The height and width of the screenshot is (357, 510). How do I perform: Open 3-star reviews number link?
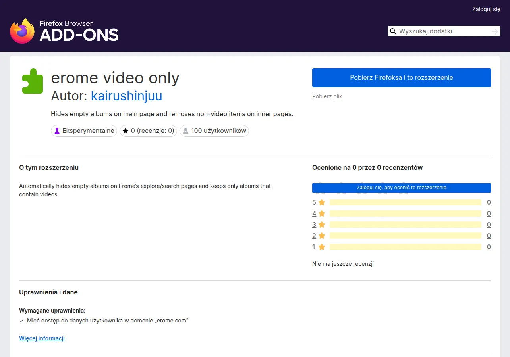pos(314,225)
